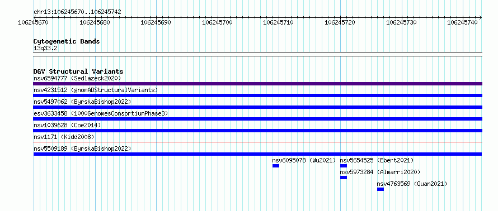This screenshot has width=498, height=211.
Task: Click nsv4763569 (Quan2021) variant label
Action: click(x=412, y=184)
